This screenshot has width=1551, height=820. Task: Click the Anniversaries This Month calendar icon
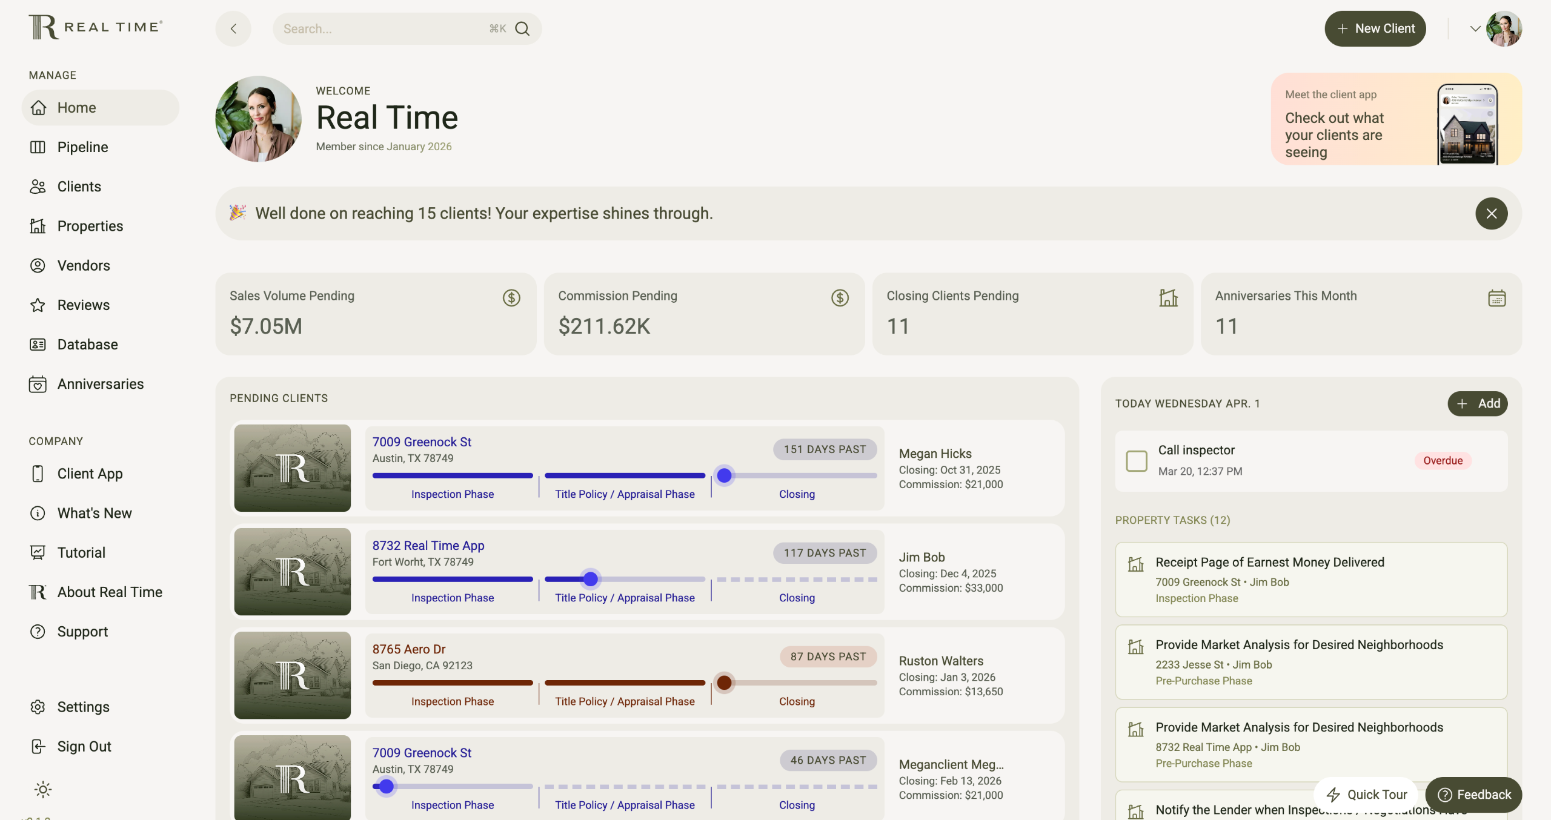pyautogui.click(x=1496, y=298)
